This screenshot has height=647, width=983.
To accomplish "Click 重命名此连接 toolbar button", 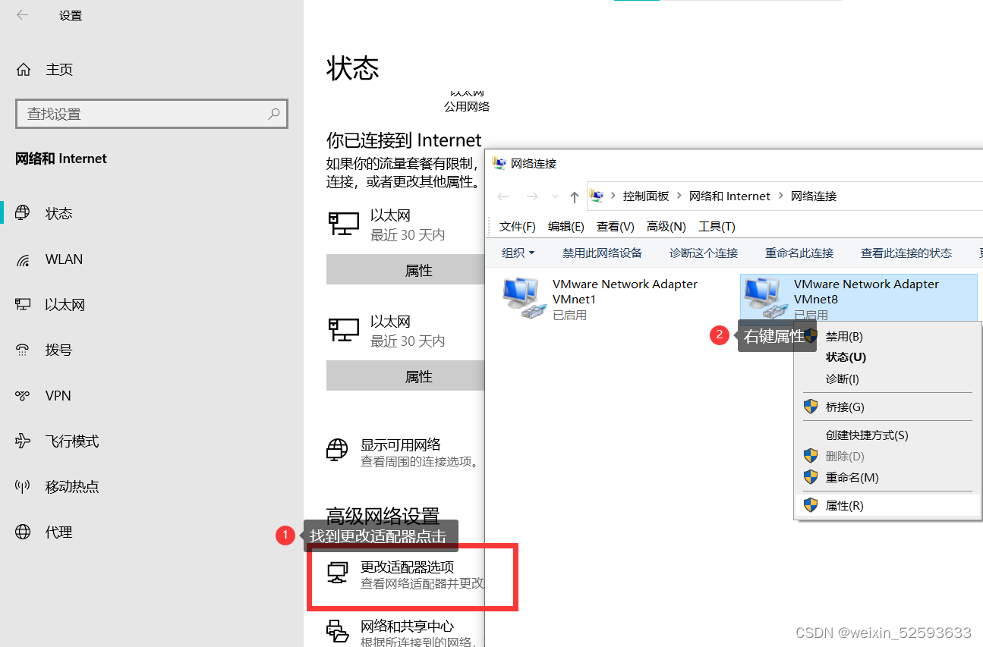I will (x=799, y=253).
